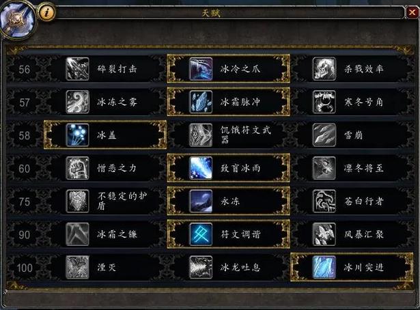Image resolution: width=420 pixels, height=310 pixels.
Task: Choose the 杀戮效率 talent icon
Action: click(324, 69)
